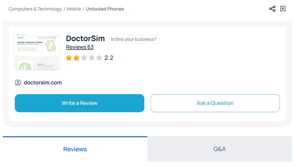Click the bookmark star icon

point(283,9)
